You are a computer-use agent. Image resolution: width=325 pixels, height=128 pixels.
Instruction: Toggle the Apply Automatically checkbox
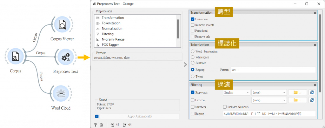[96, 116]
